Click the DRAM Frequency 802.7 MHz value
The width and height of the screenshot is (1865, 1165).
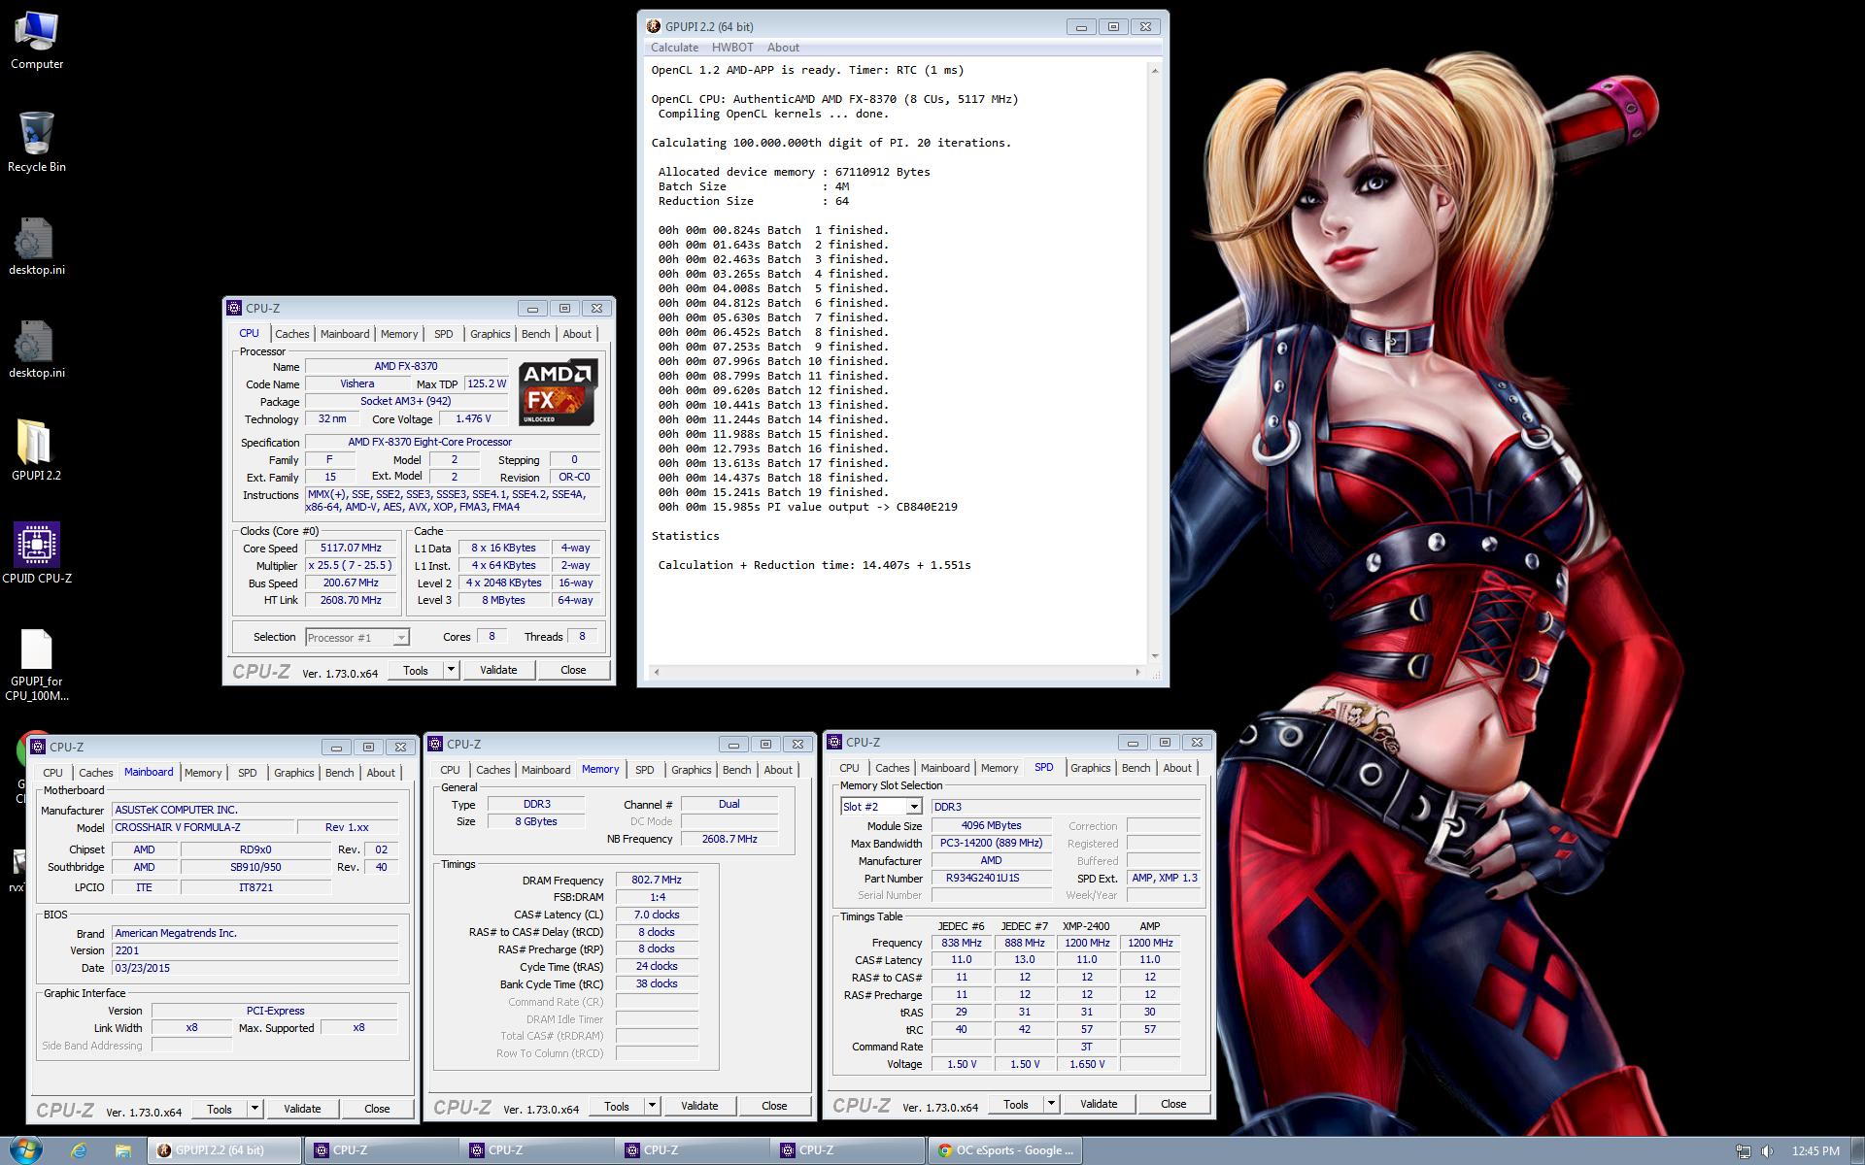(657, 881)
